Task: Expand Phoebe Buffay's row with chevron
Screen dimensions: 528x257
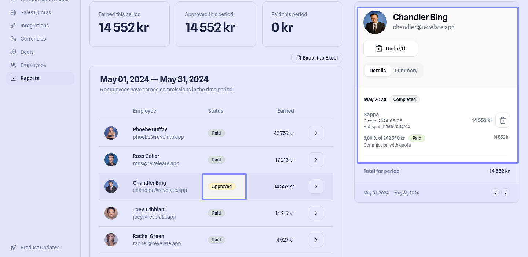Action: [316, 133]
